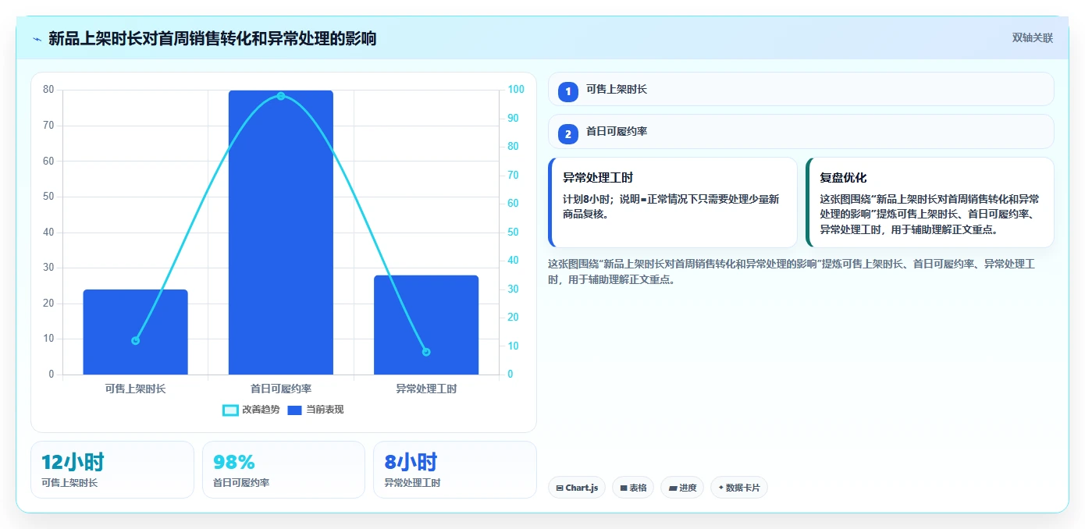Select the number 1 badge for 可售上架时长
The width and height of the screenshot is (1085, 529).
click(568, 91)
